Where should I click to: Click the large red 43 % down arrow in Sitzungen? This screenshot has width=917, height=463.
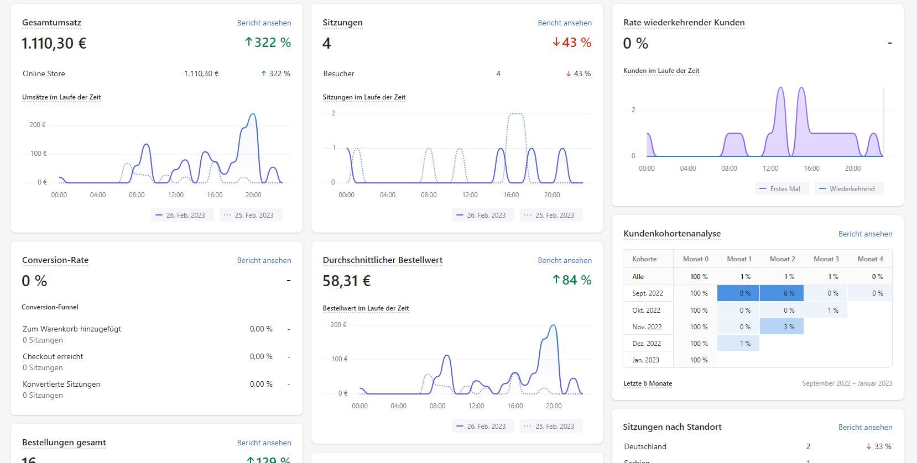556,43
